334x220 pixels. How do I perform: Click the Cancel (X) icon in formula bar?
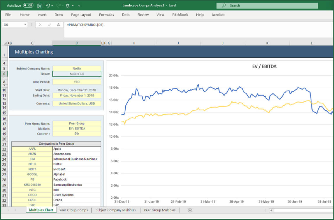tap(40, 24)
